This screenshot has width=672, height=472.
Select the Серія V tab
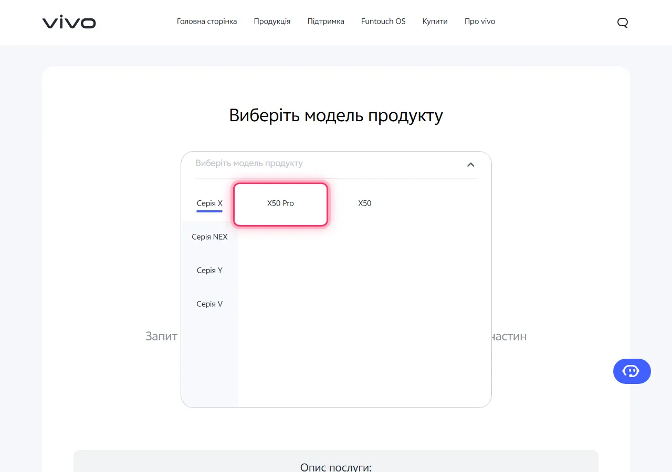209,304
